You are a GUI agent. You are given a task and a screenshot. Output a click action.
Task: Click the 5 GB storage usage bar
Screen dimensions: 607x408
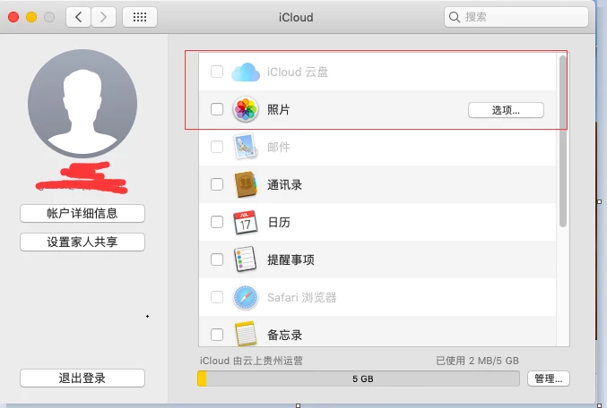click(x=359, y=378)
